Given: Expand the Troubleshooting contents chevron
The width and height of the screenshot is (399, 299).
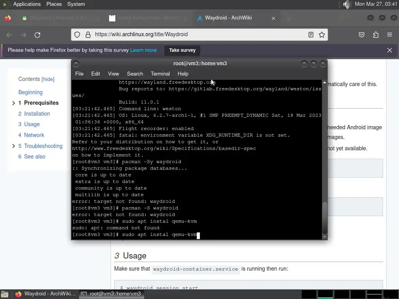Looking at the screenshot, I should pyautogui.click(x=14, y=146).
